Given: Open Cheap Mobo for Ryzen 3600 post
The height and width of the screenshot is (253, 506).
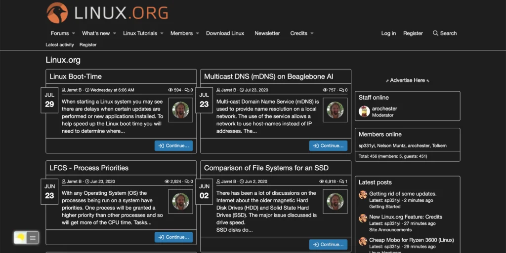Looking at the screenshot, I should click(x=412, y=240).
